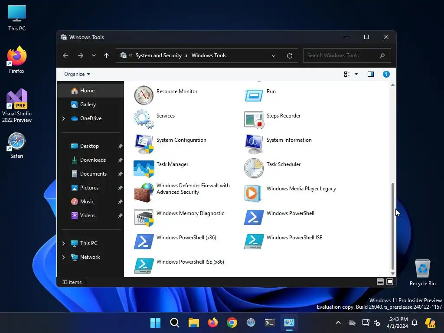
Task: Open taskbar Search
Action: click(x=174, y=323)
